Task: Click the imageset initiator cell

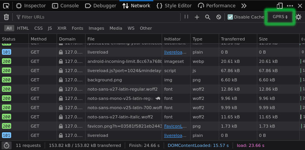Action: [x=174, y=61]
